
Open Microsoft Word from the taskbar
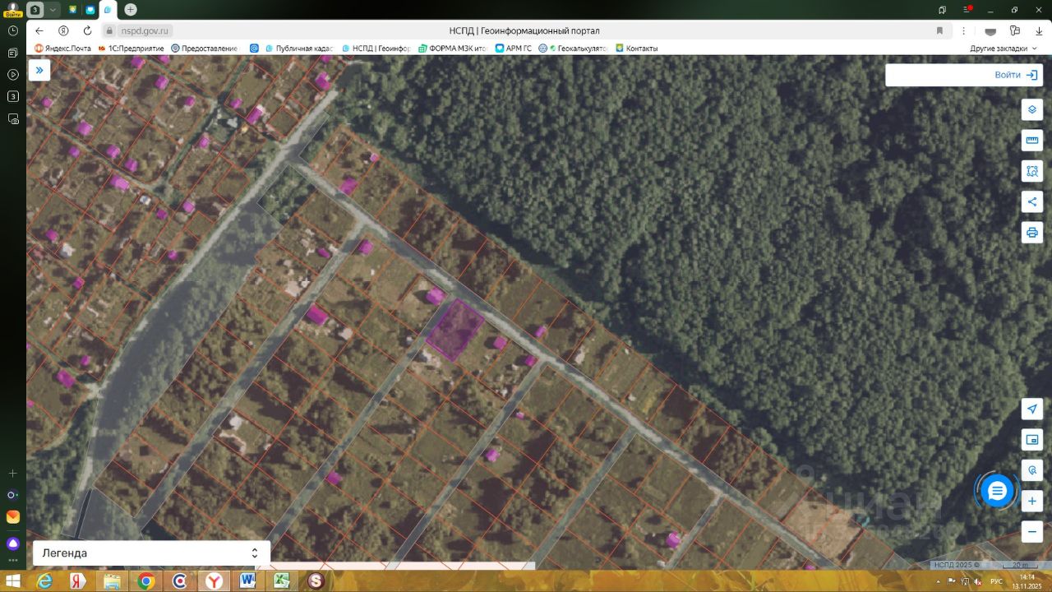click(x=247, y=581)
